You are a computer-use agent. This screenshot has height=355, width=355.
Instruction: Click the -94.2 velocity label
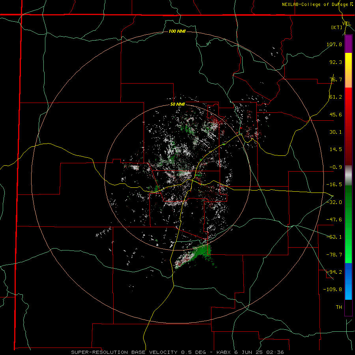coord(334,272)
